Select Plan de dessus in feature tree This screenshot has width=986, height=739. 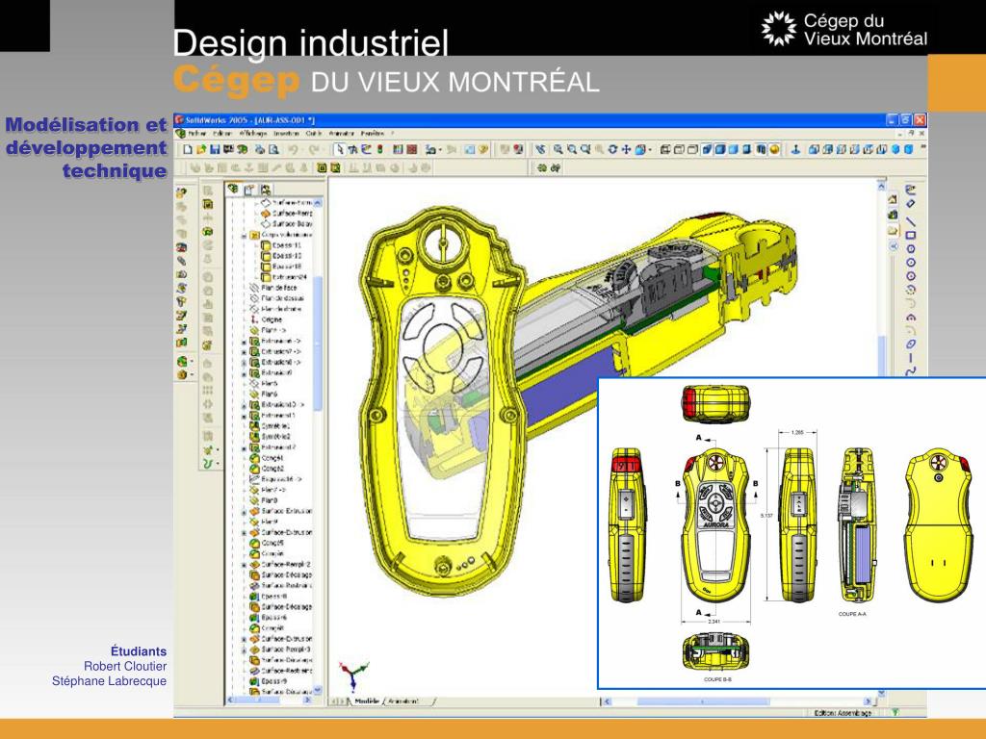click(282, 298)
